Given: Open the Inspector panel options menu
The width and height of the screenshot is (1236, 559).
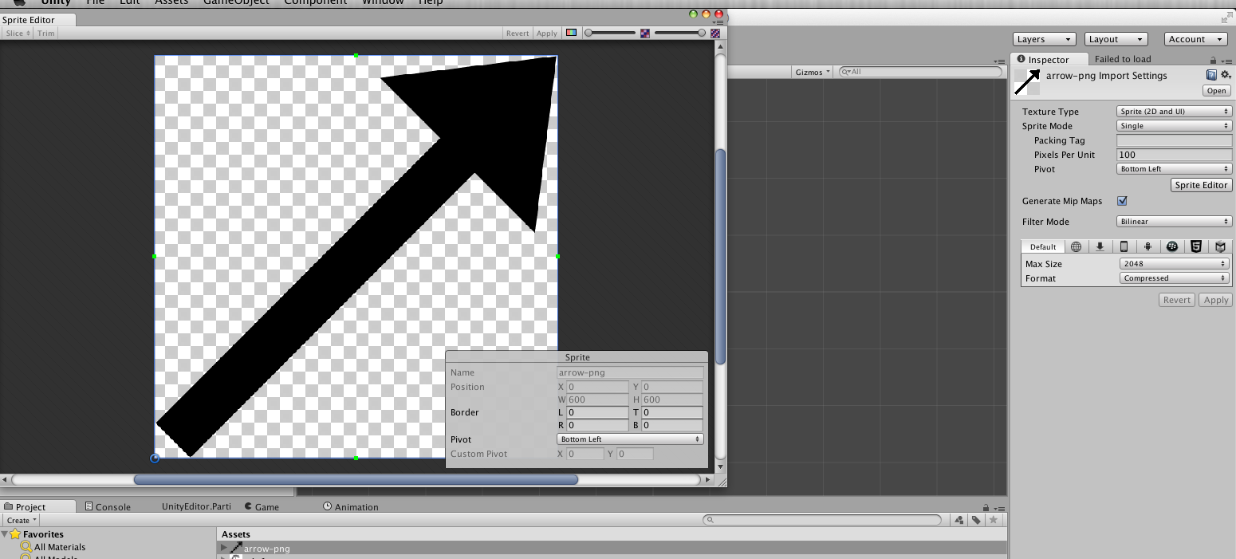Looking at the screenshot, I should [x=1226, y=61].
